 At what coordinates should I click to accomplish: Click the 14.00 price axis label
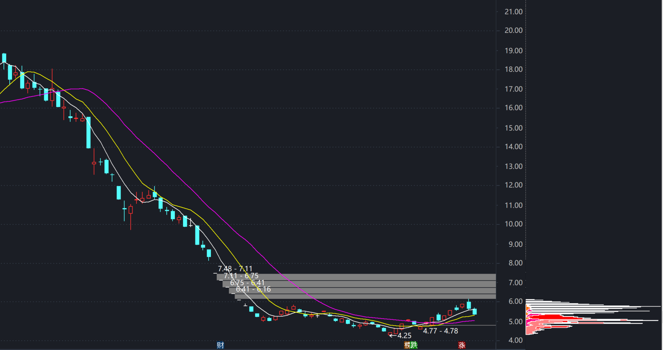point(513,147)
